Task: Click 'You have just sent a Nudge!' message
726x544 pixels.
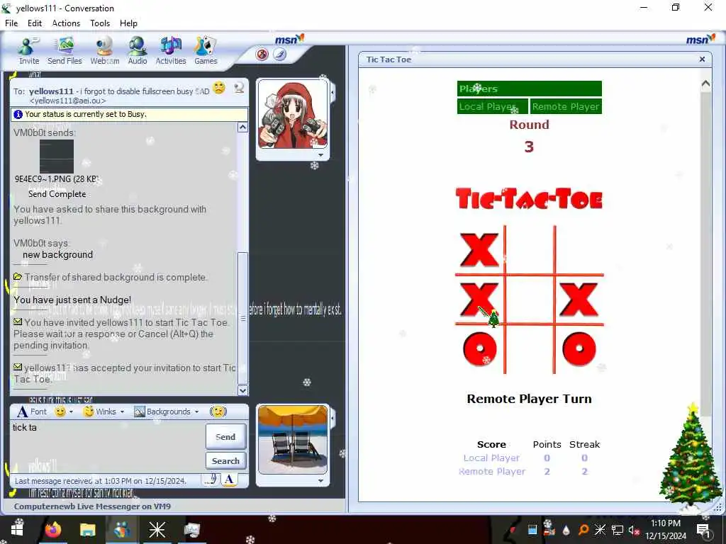Action: [72, 300]
